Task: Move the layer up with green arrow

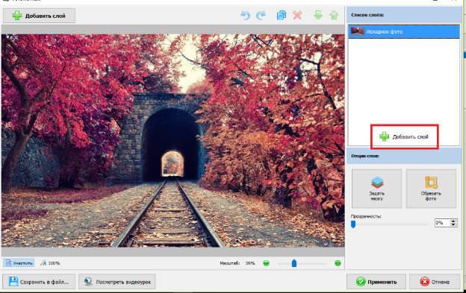Action: (x=334, y=15)
